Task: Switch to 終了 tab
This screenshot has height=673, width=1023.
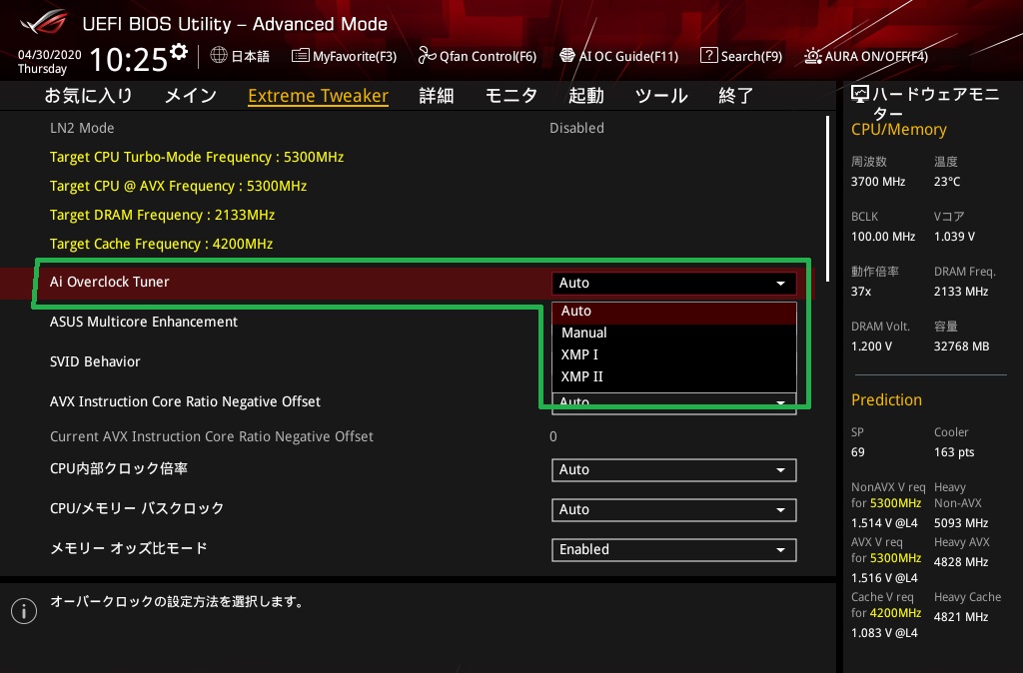Action: (736, 96)
